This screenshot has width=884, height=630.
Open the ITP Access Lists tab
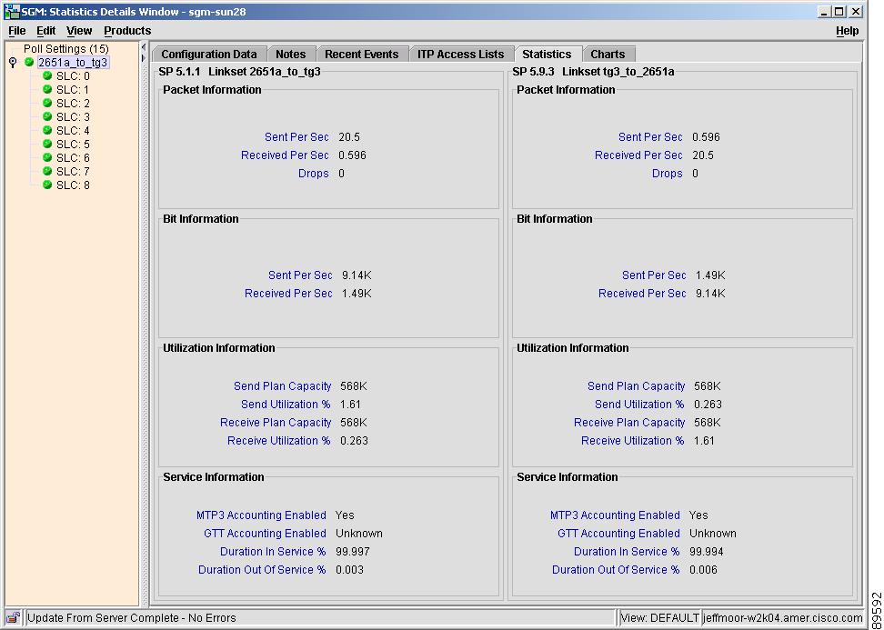pyautogui.click(x=460, y=55)
